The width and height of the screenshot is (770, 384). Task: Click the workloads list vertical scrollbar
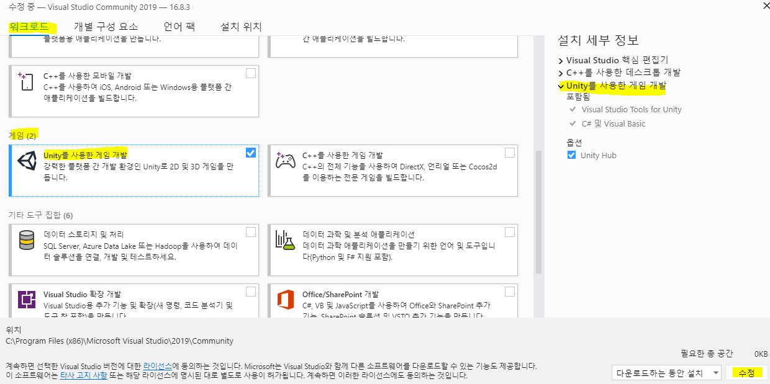coord(538,211)
